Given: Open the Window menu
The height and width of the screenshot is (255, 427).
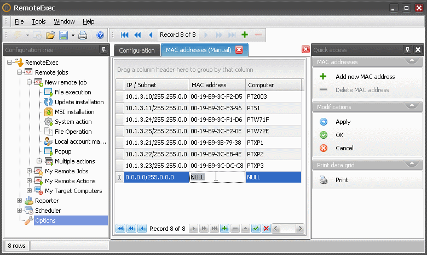Looking at the screenshot, I should (x=64, y=21).
